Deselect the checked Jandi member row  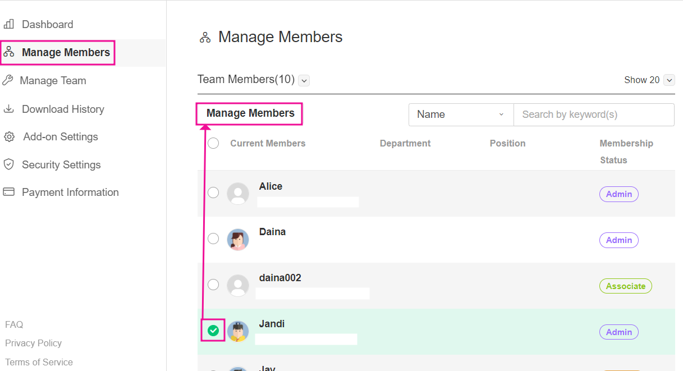(213, 331)
